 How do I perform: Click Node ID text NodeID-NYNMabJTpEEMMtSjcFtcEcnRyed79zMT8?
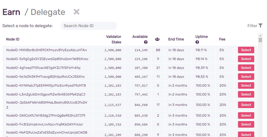tap(46, 85)
